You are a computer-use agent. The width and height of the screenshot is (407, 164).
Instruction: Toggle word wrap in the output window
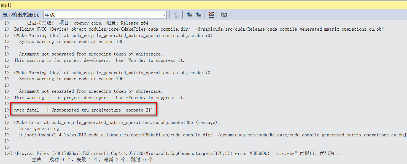point(223,15)
